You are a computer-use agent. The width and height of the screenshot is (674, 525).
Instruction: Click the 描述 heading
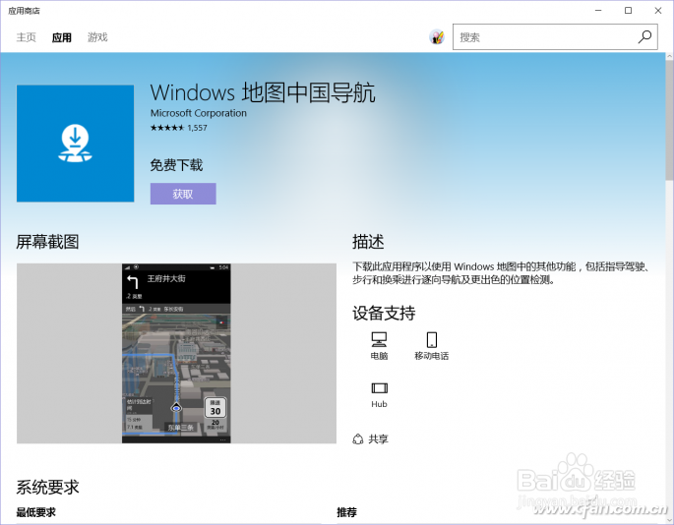pos(368,242)
